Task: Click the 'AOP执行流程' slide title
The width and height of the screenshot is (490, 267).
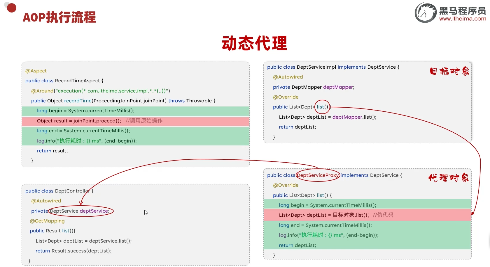Action: 59,17
